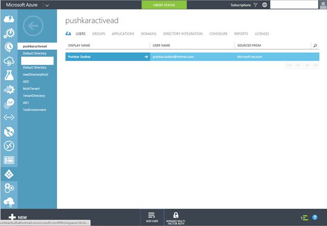Switch to the LICENSES tab

click(x=261, y=34)
